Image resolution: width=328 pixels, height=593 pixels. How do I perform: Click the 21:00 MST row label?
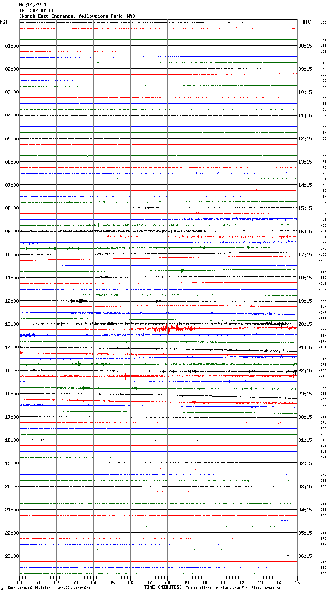coord(12,510)
